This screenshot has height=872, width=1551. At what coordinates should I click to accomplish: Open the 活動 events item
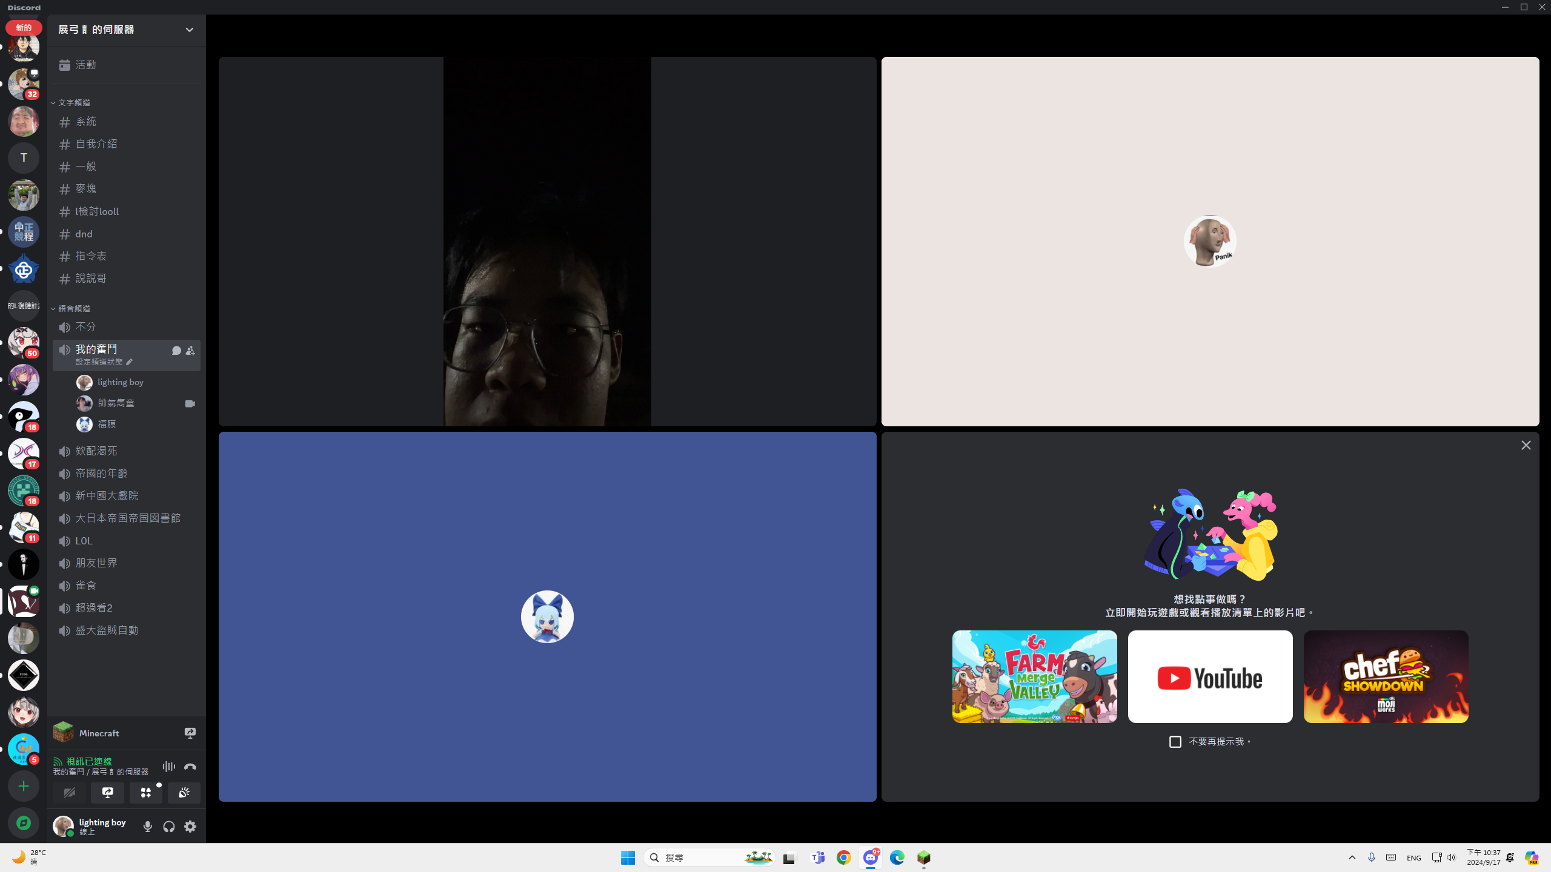coord(86,65)
